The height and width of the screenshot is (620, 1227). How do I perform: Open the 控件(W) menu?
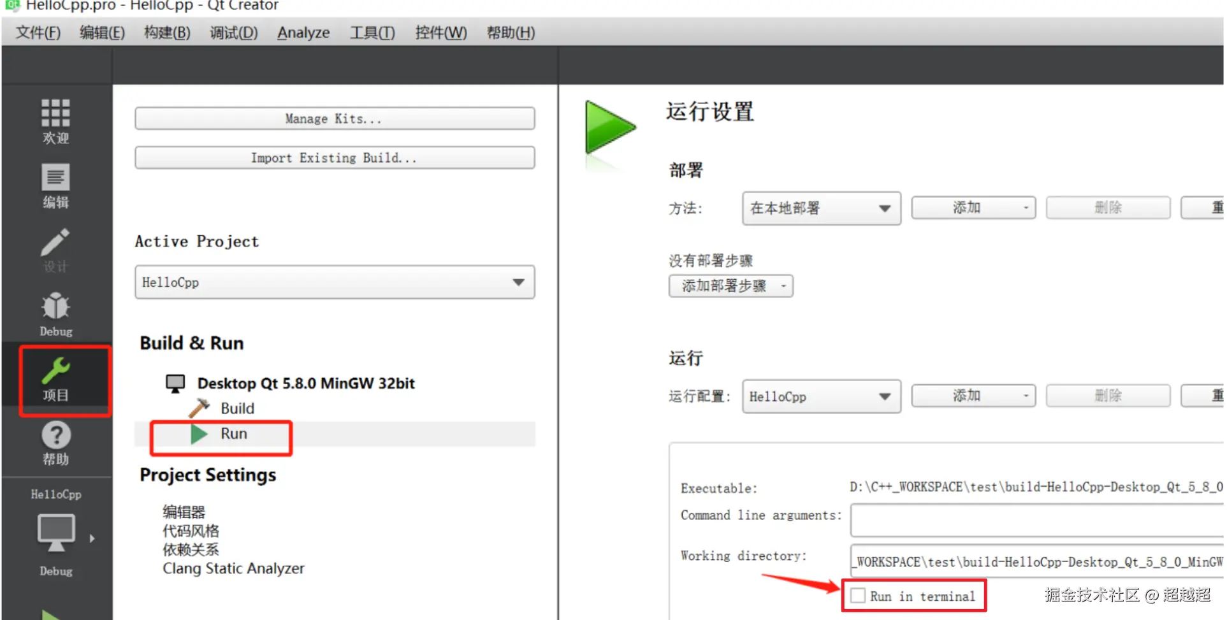[x=441, y=32]
